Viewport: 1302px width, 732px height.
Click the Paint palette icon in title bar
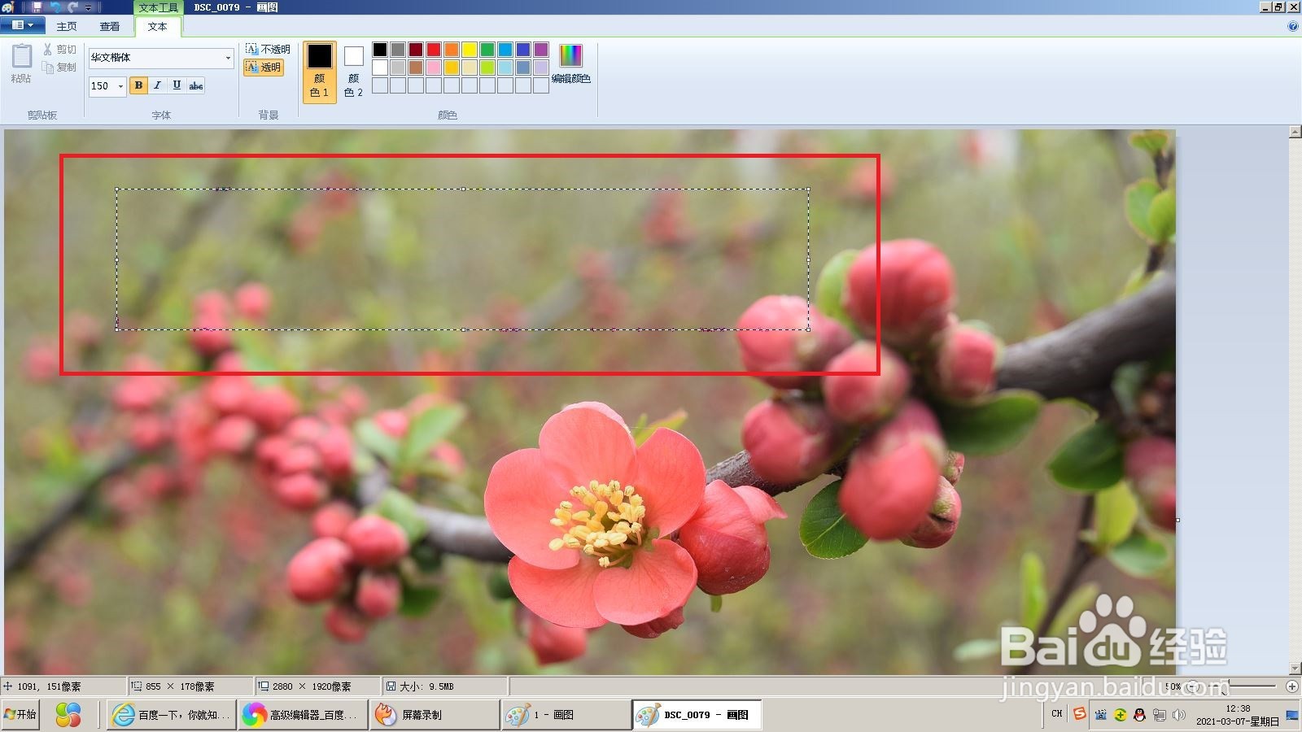pyautogui.click(x=8, y=7)
